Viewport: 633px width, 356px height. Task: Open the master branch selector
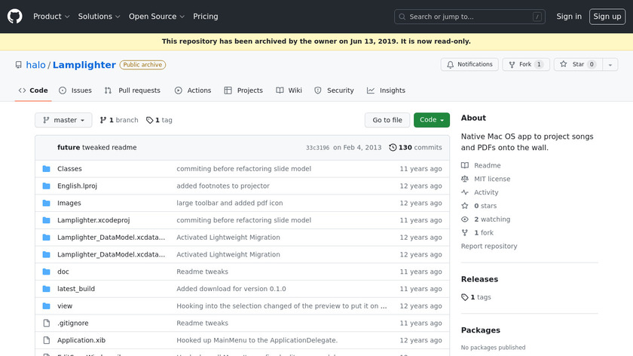point(63,120)
